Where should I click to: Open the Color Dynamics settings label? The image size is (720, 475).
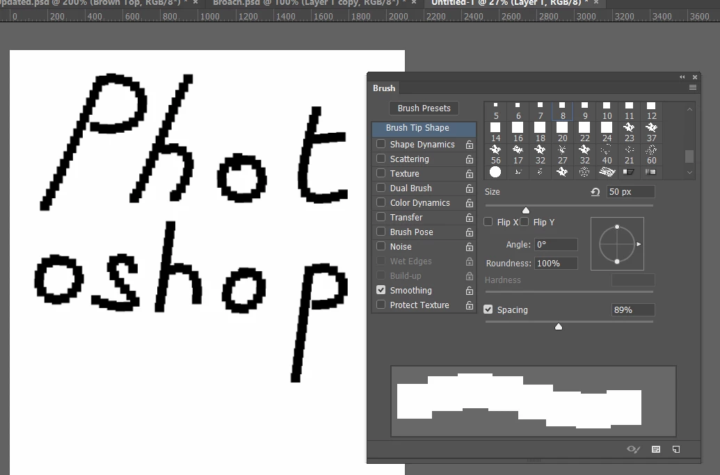419,203
